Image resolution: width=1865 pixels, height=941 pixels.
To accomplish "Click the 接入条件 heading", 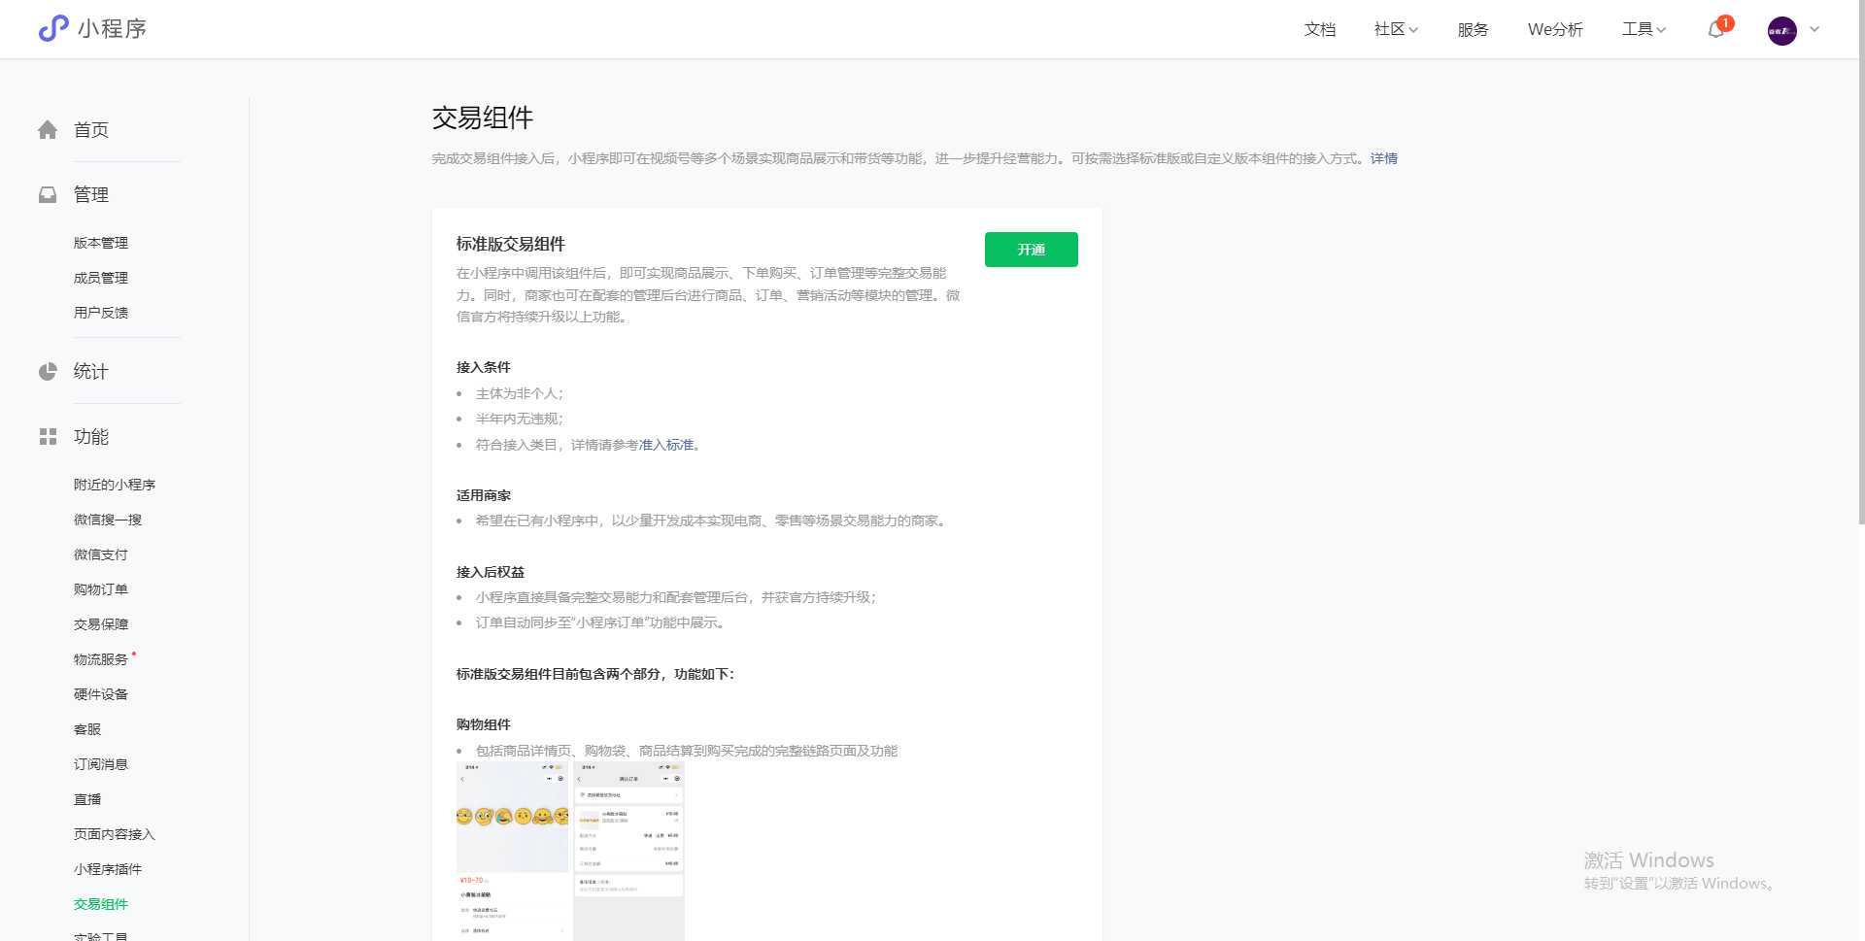I will coord(484,367).
